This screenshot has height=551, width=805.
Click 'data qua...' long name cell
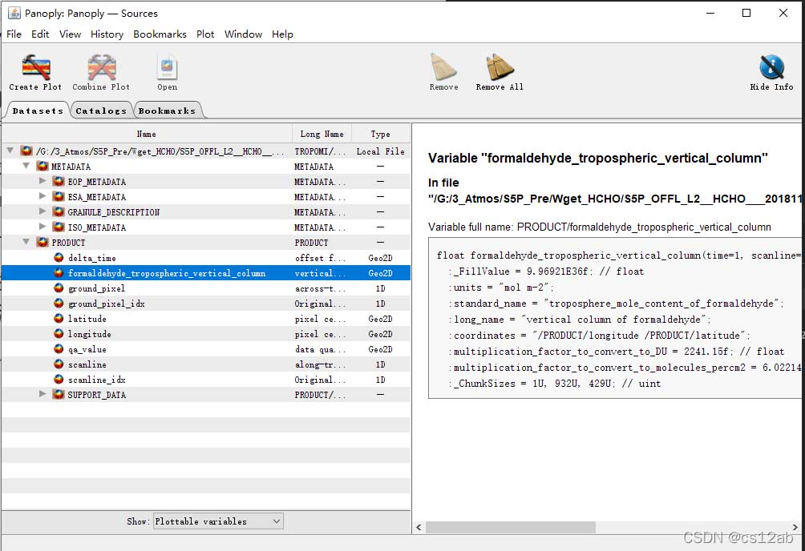(x=321, y=349)
